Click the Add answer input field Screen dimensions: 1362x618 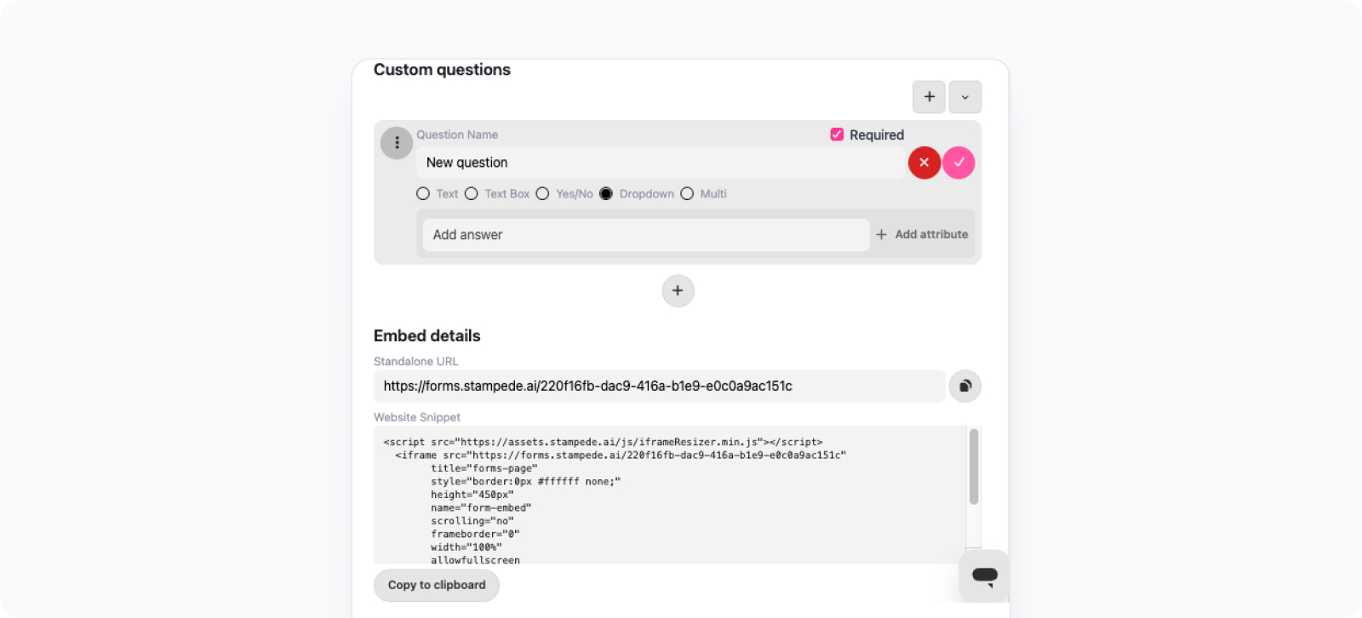click(x=646, y=235)
